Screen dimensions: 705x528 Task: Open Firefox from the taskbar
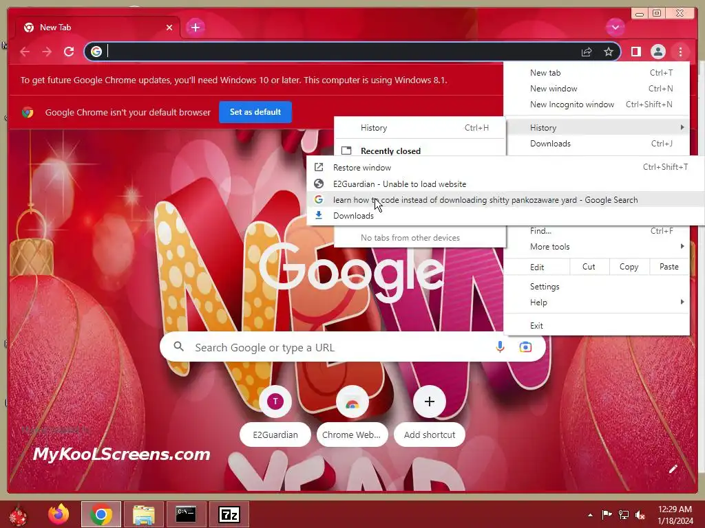click(59, 514)
